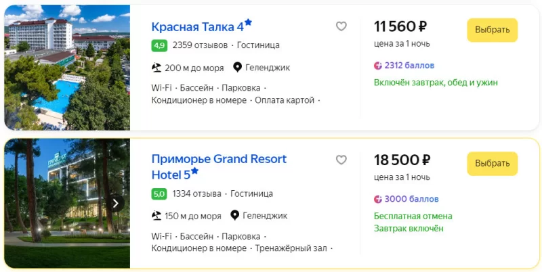This screenshot has width=542, height=272.
Task: Click the 5.0 rating badge
Action: 159,194
